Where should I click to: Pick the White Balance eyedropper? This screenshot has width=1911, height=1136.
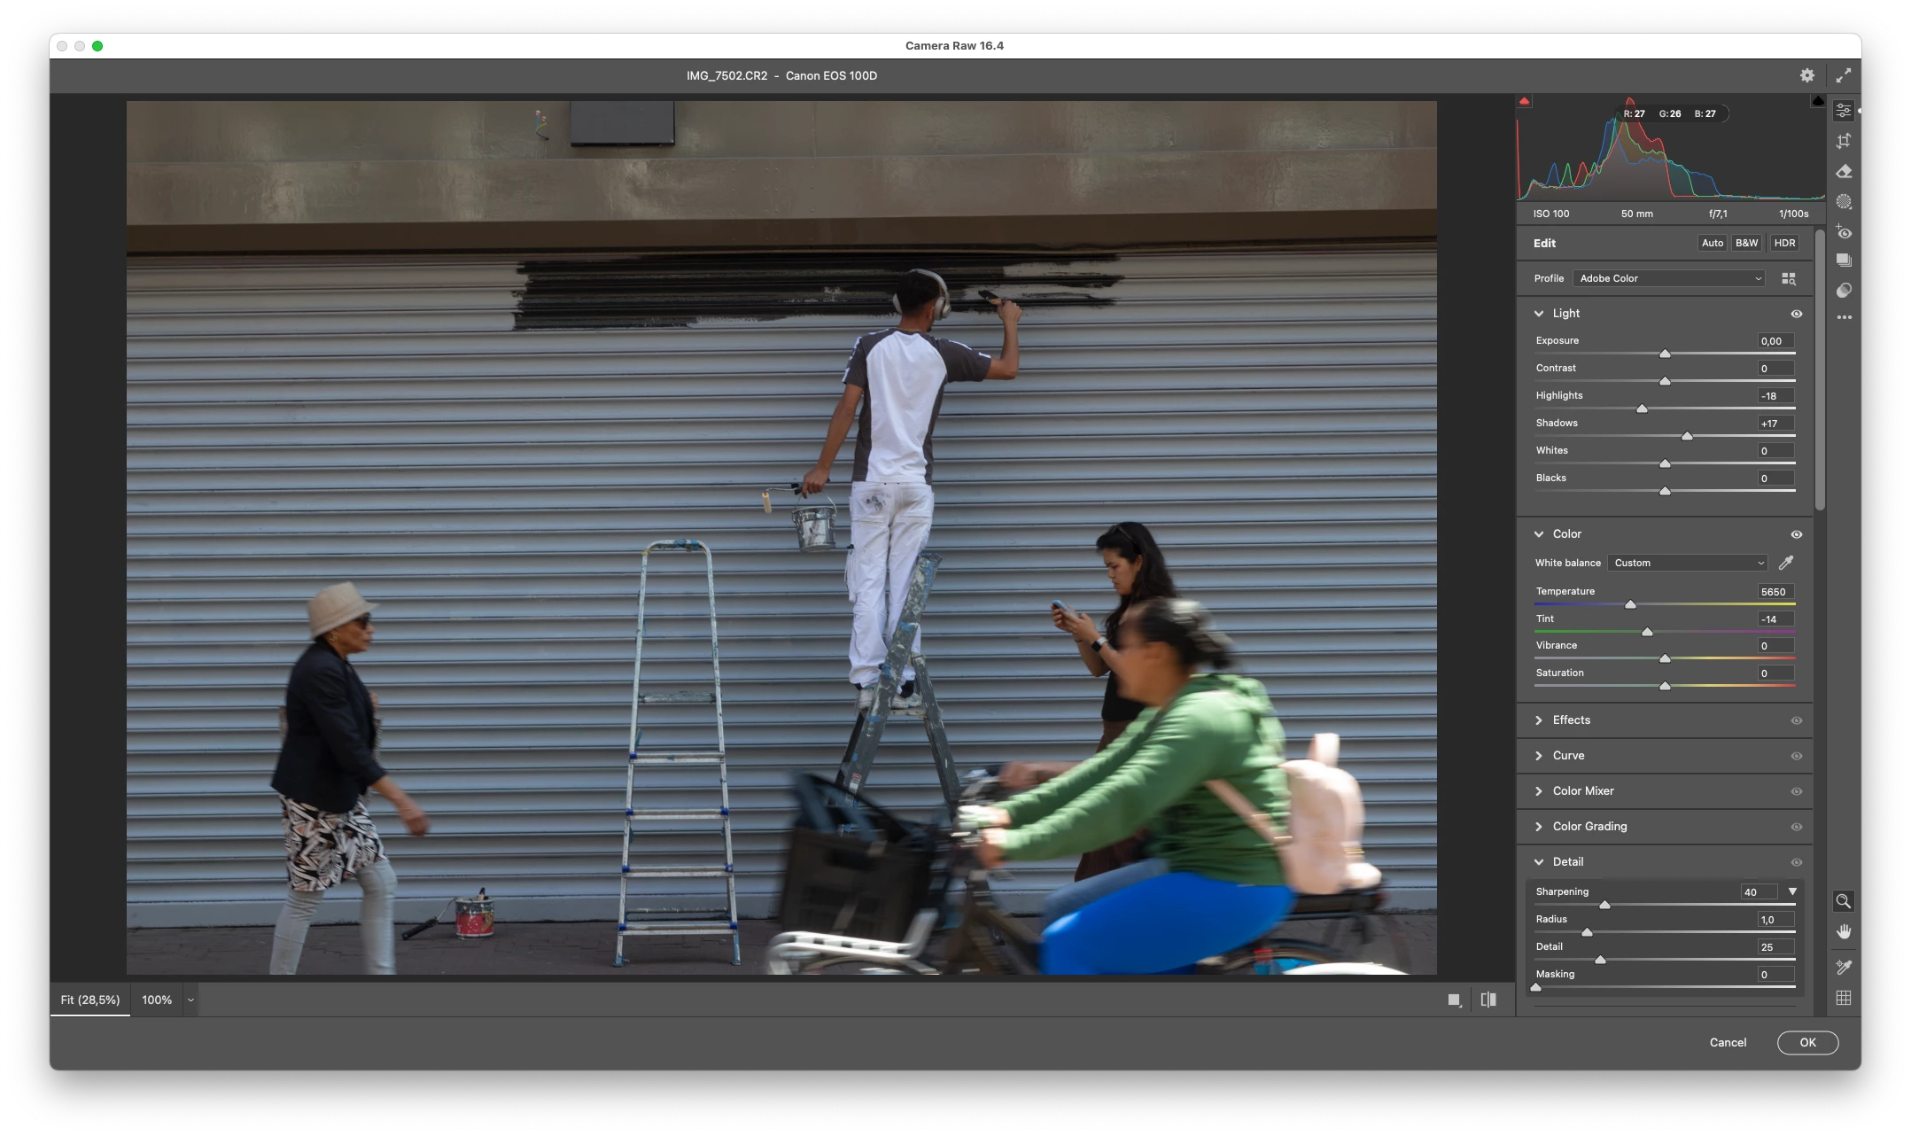tap(1786, 563)
